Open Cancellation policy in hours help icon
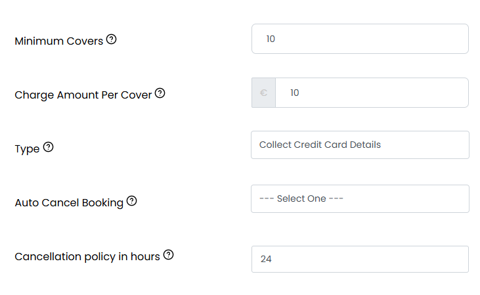Image resolution: width=480 pixels, height=295 pixels. point(168,255)
